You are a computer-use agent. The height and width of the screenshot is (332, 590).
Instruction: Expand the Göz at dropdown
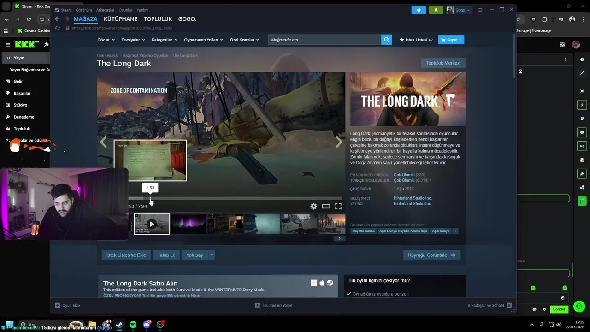(106, 40)
